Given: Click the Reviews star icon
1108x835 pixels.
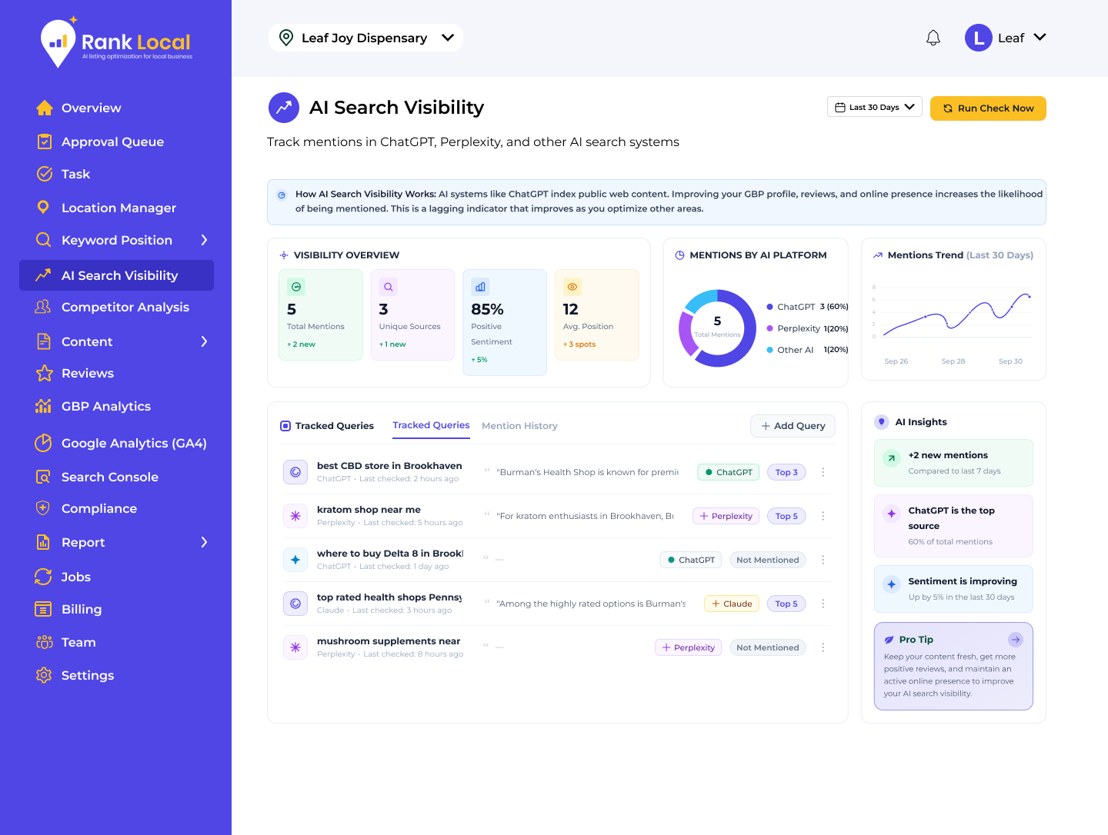Looking at the screenshot, I should 44,373.
